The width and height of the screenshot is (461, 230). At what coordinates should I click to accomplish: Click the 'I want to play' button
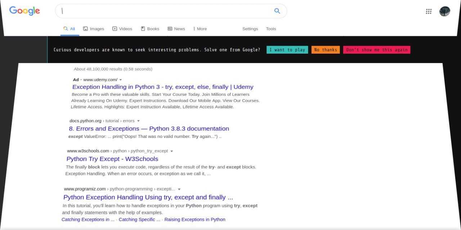287,50
